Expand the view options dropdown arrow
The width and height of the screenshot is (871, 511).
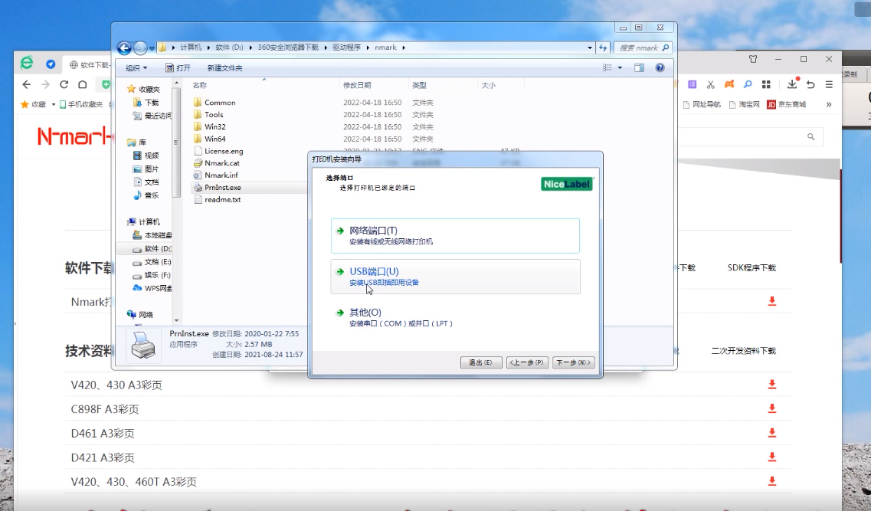tap(620, 68)
